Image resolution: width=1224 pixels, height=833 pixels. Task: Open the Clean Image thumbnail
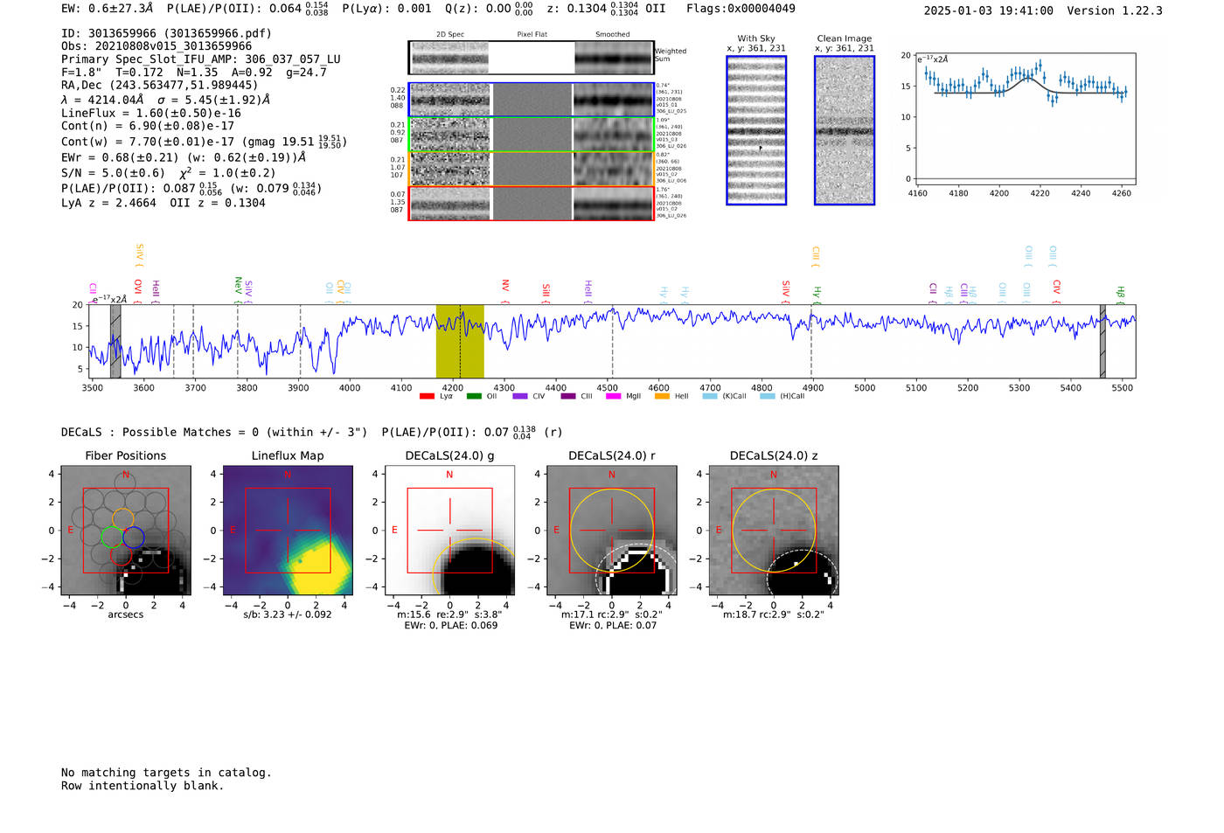pyautogui.click(x=845, y=130)
